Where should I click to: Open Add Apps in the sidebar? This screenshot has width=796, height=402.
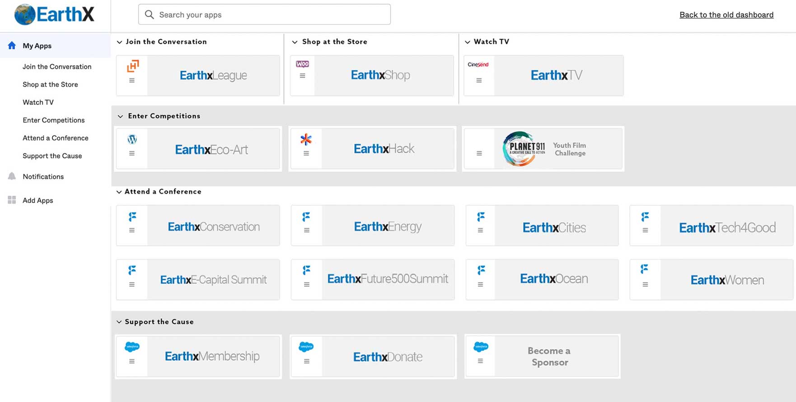[38, 200]
